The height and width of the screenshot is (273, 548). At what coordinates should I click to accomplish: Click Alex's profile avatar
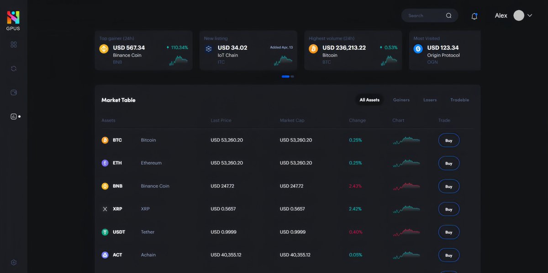[x=519, y=16]
